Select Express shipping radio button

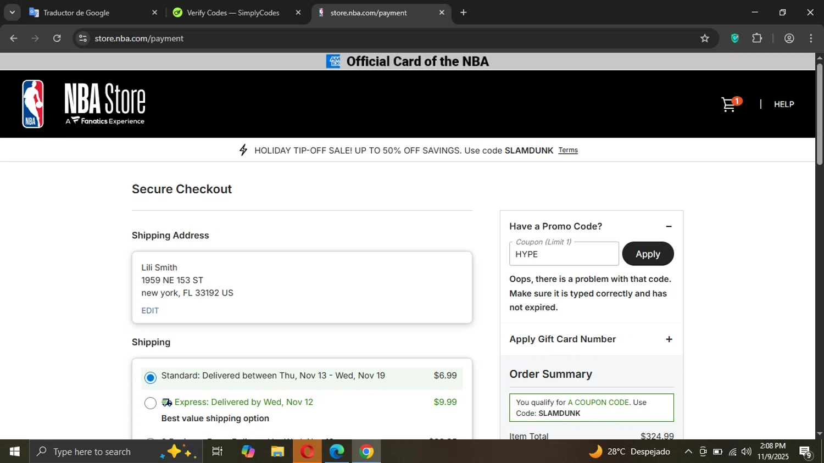click(151, 403)
